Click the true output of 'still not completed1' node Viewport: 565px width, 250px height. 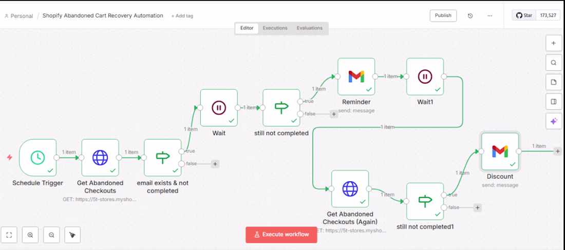pyautogui.click(x=444, y=195)
